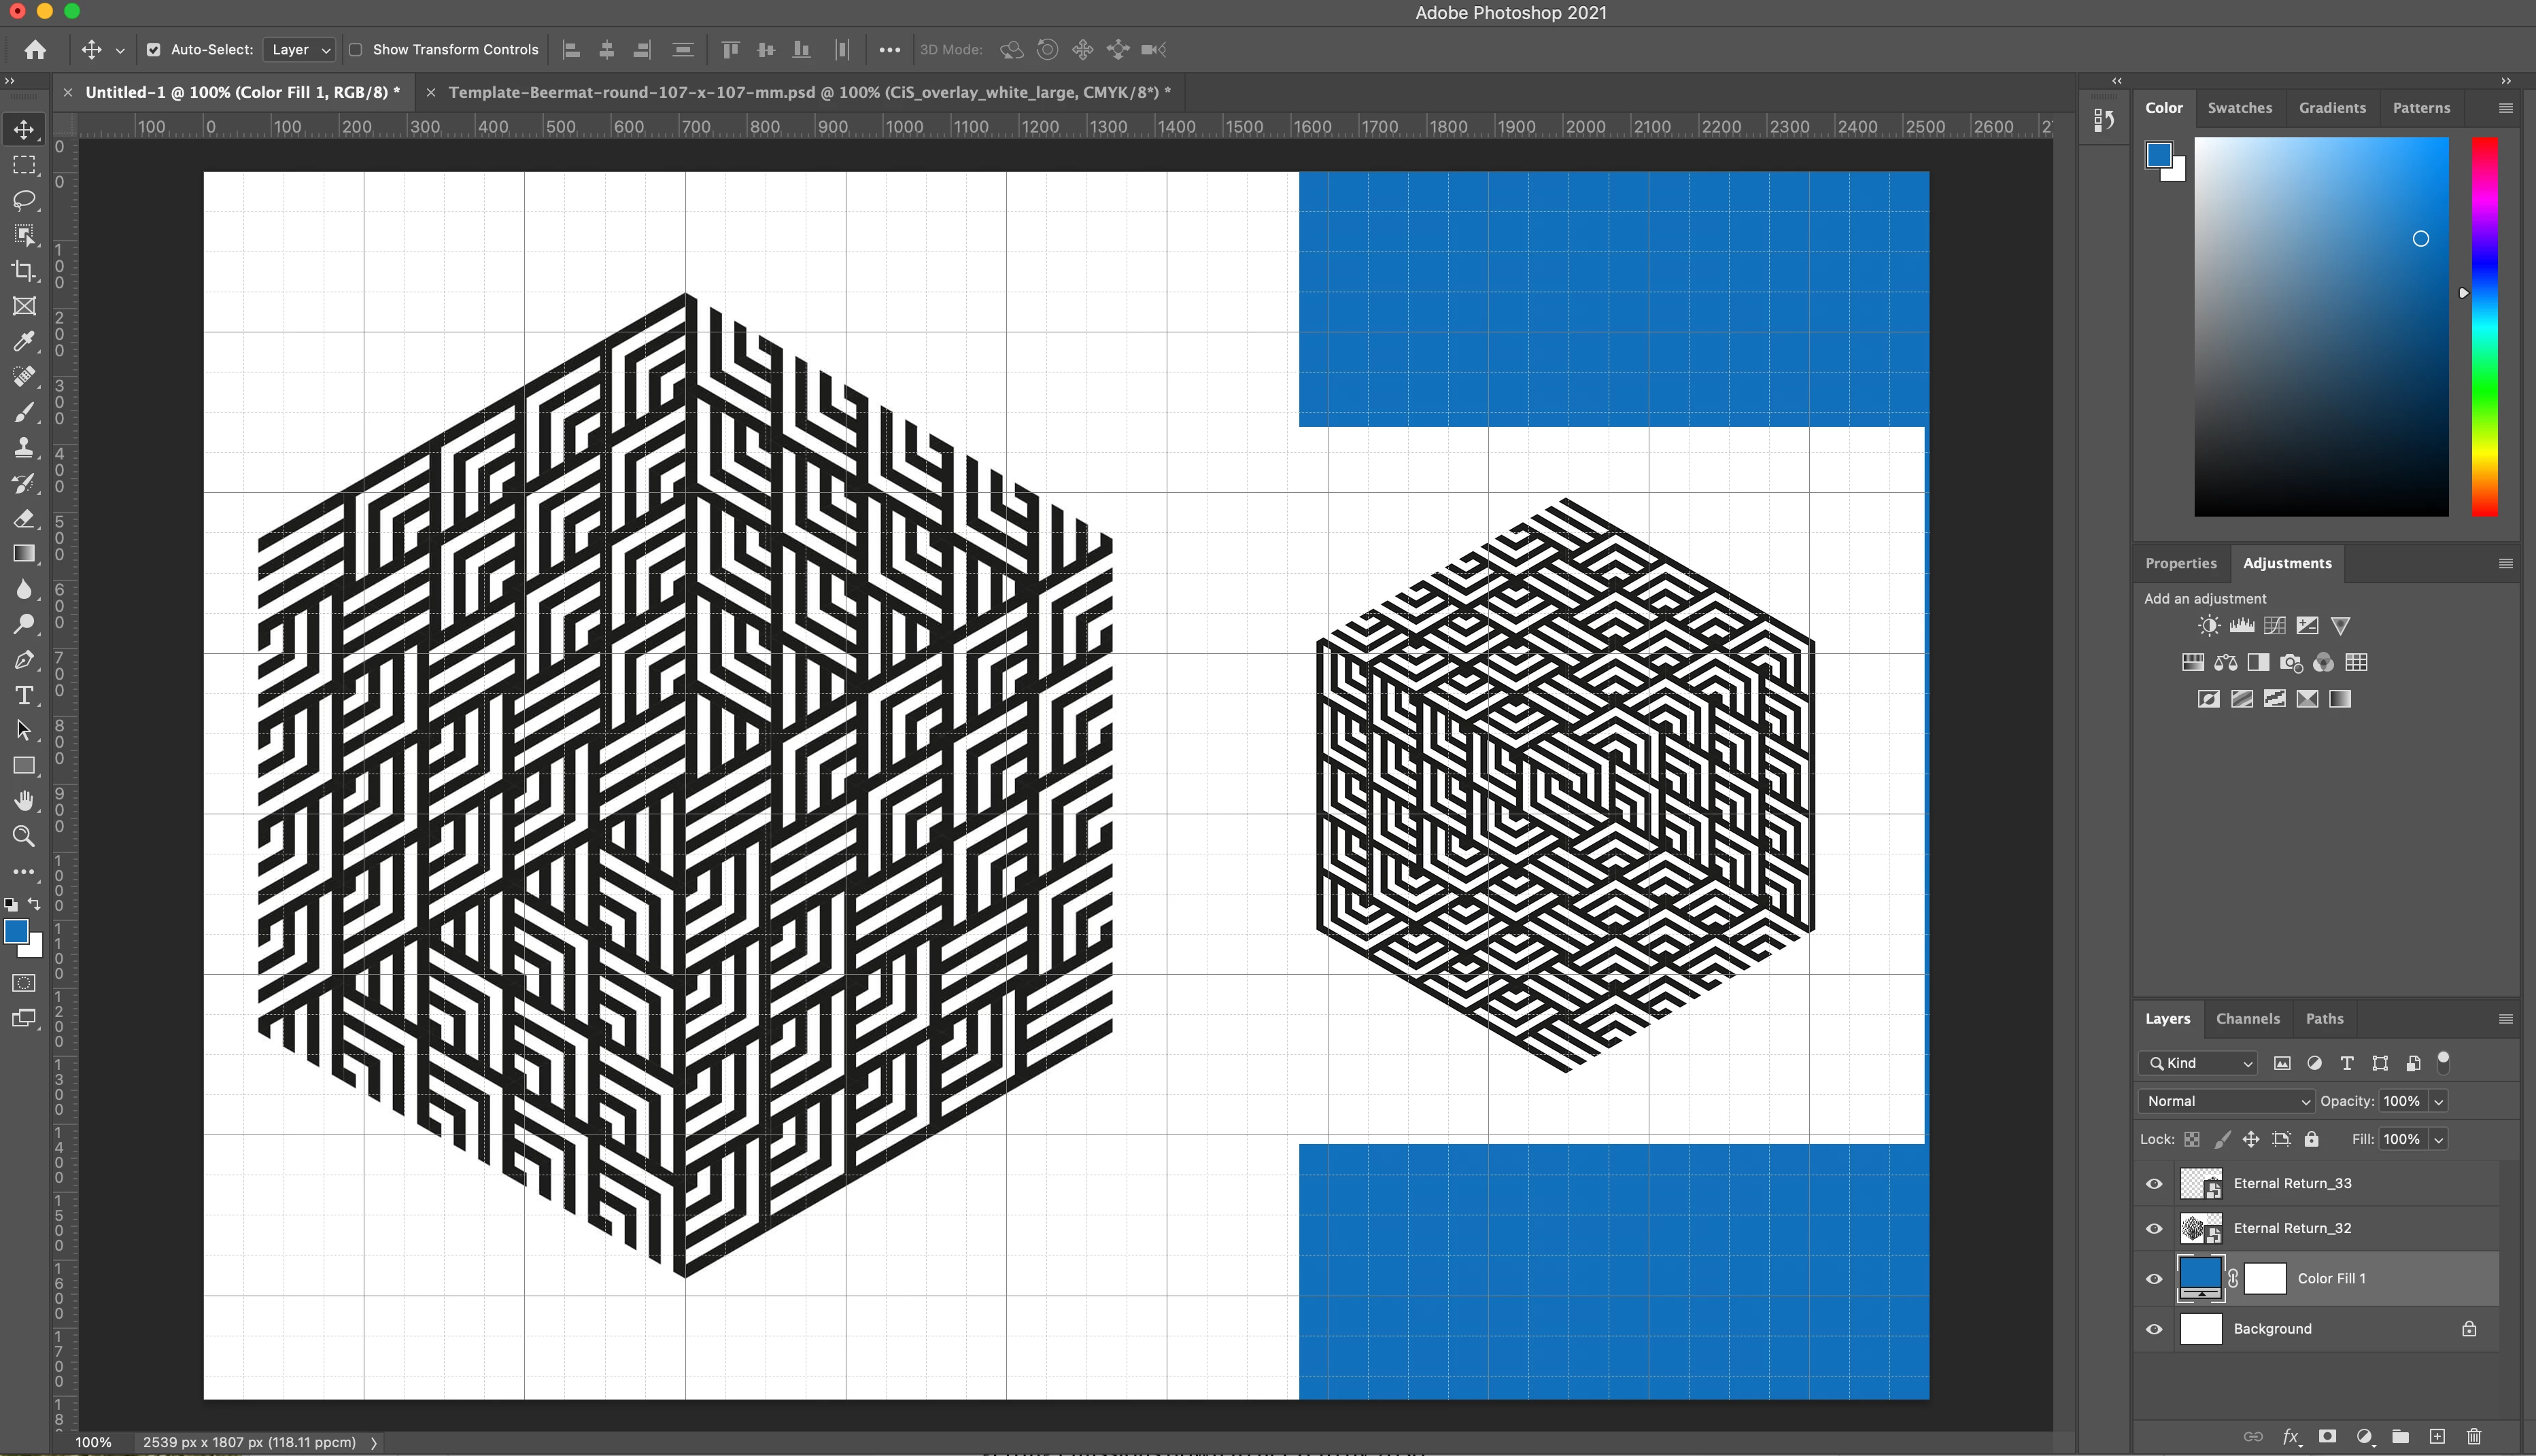Screen dimensions: 2536x1456
Task: Switch to Template-Beermat document tab
Action: [x=808, y=92]
